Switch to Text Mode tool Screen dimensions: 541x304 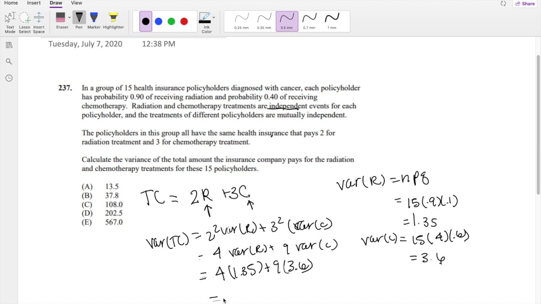point(10,22)
